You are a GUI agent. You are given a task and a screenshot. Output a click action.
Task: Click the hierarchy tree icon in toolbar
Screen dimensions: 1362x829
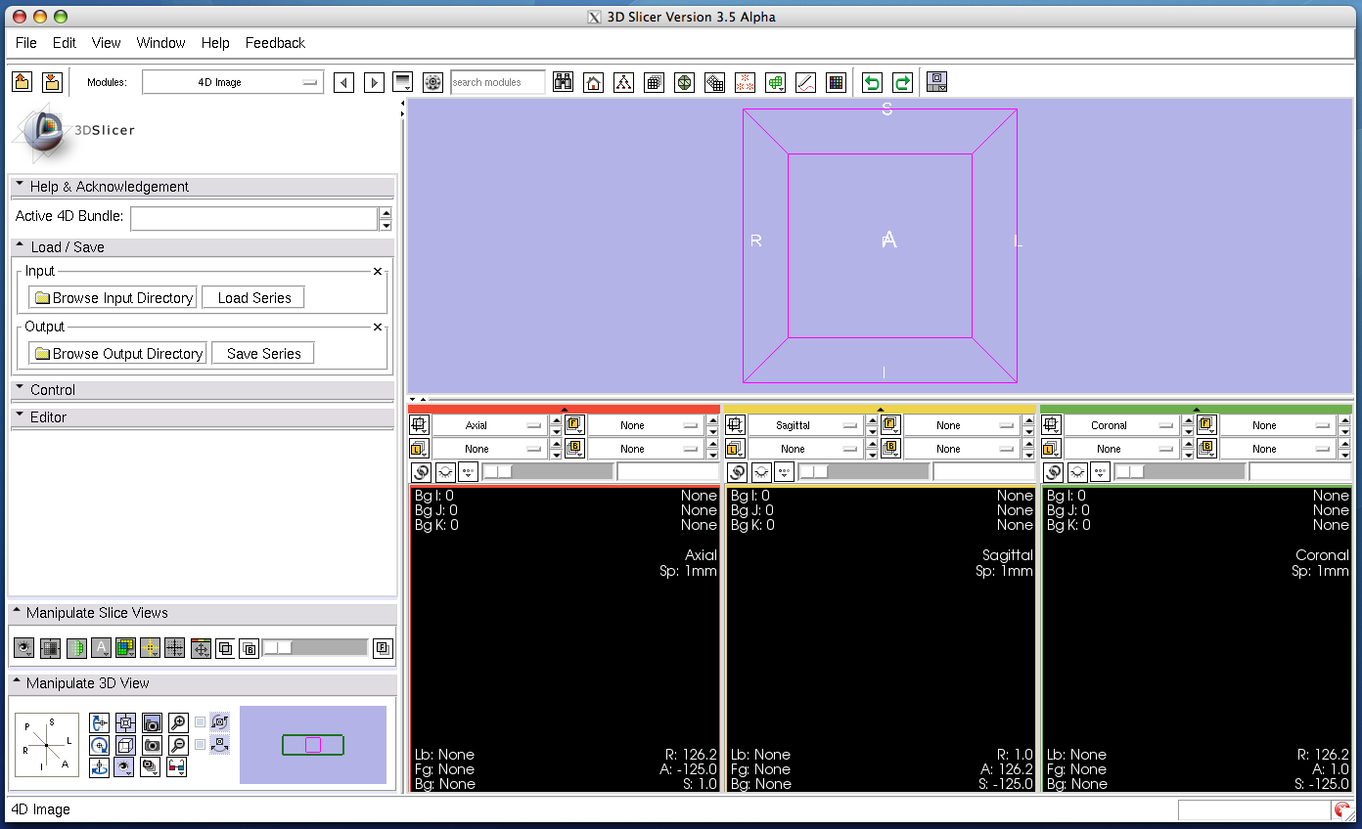click(x=623, y=83)
